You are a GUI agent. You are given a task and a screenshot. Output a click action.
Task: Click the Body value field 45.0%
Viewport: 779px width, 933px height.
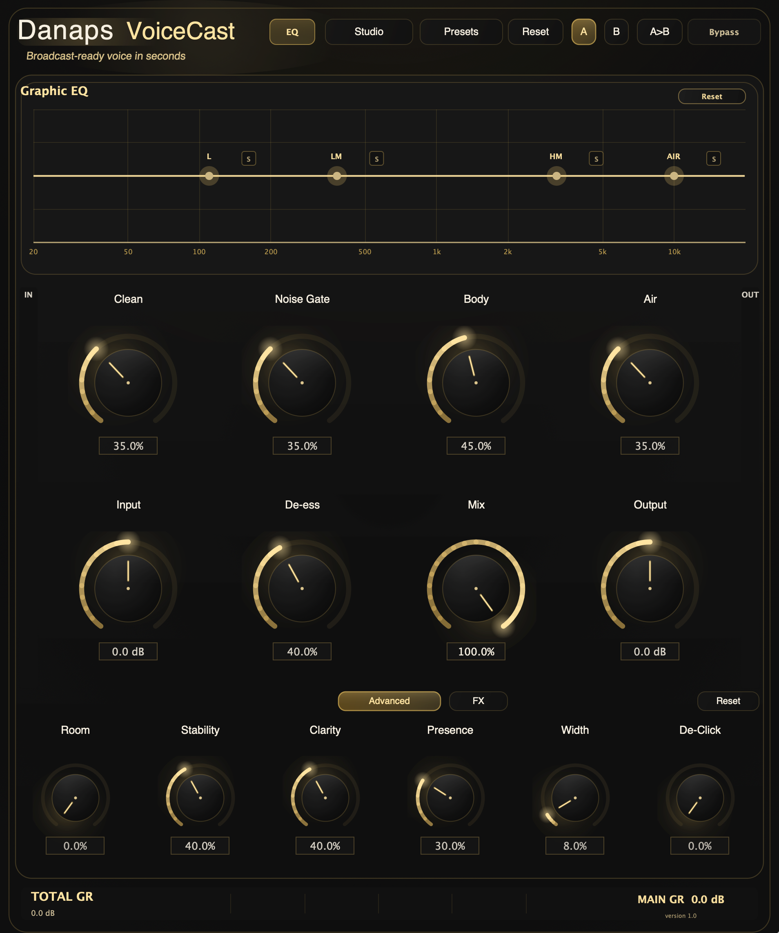pos(476,446)
